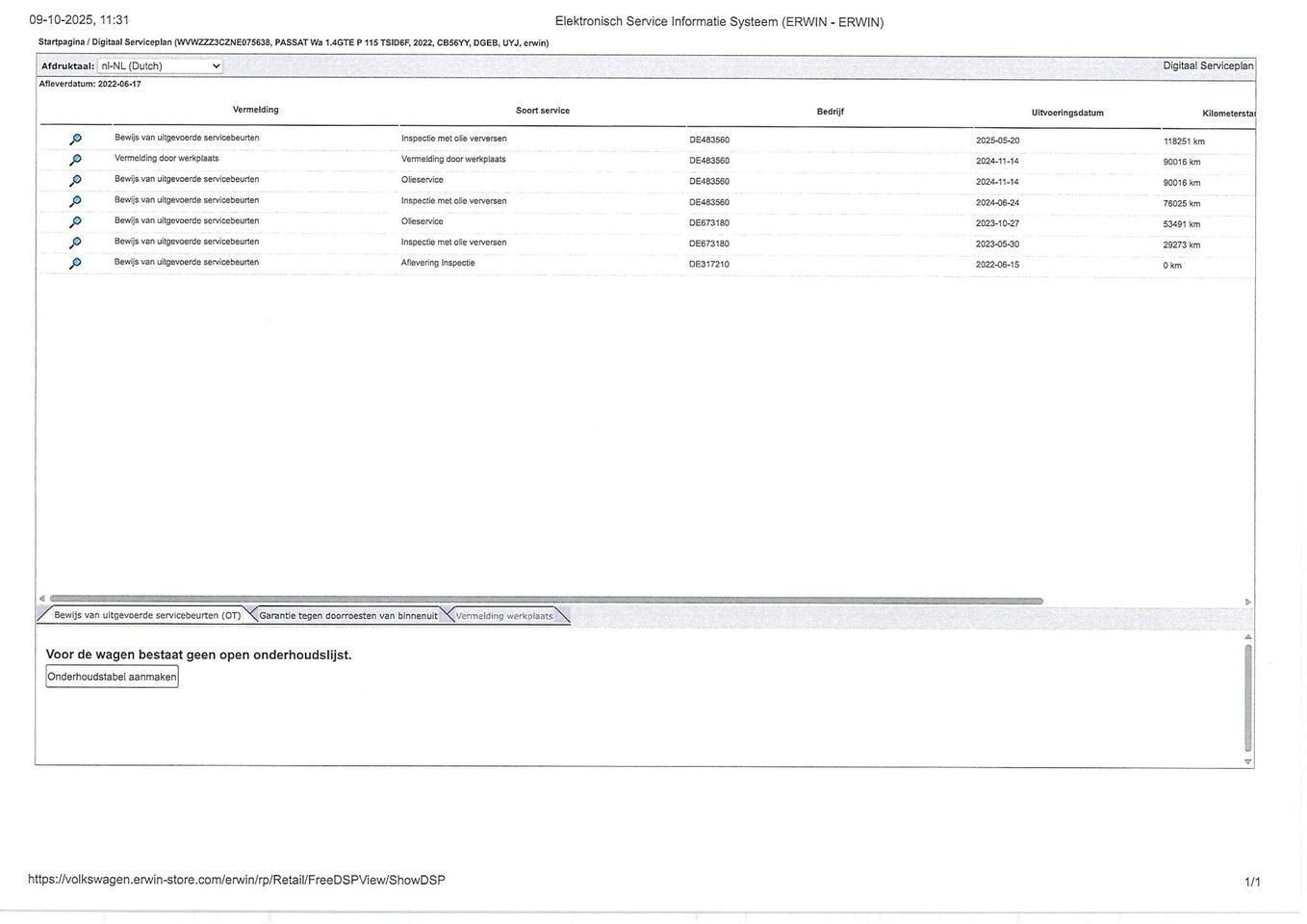This screenshot has width=1307, height=924.
Task: View details of 76025 km inspection entry
Action: pos(75,202)
